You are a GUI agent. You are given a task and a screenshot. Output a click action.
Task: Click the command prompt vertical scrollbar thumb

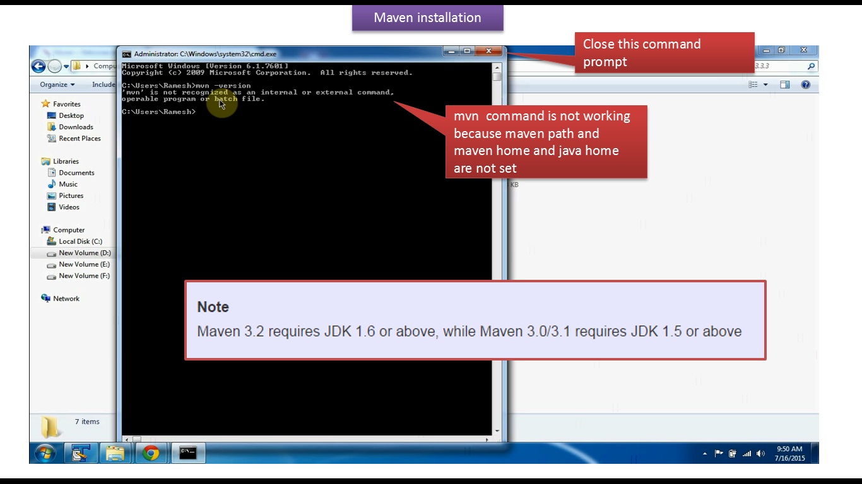(x=497, y=77)
